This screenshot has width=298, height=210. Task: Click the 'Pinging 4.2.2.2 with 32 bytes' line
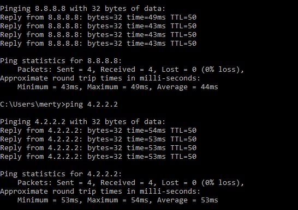tap(82, 122)
